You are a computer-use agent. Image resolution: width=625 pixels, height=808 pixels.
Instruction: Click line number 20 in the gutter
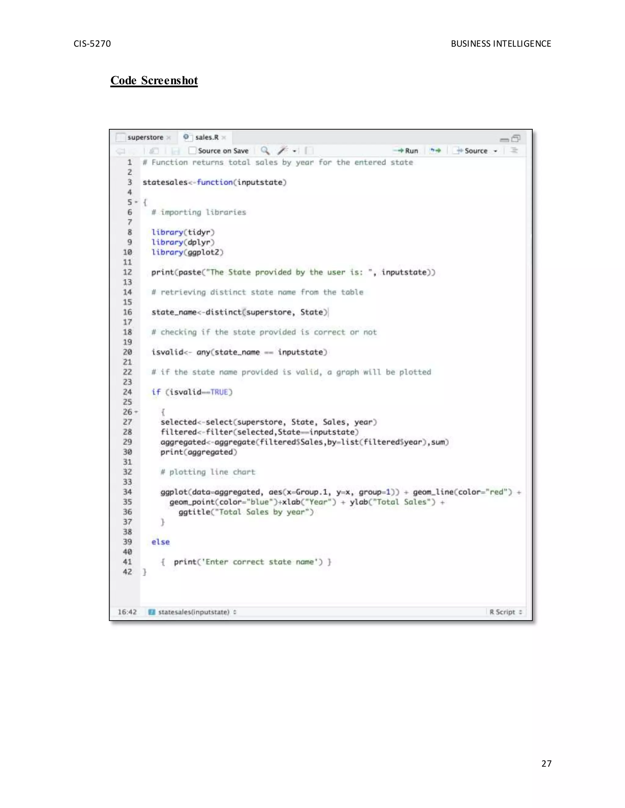pos(127,352)
